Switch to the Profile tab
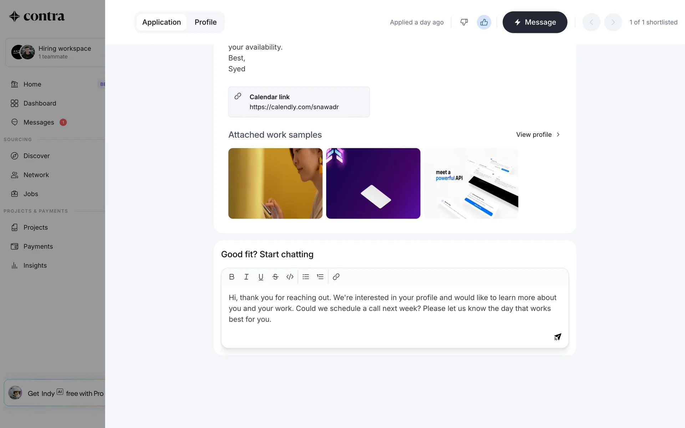The image size is (685, 428). (x=205, y=22)
